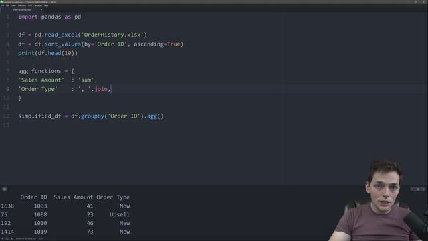Click index '75' in the output
Image resolution: width=428 pixels, height=241 pixels.
click(x=4, y=214)
